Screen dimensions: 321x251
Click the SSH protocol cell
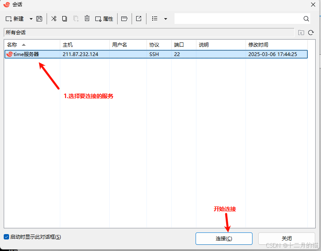click(154, 54)
